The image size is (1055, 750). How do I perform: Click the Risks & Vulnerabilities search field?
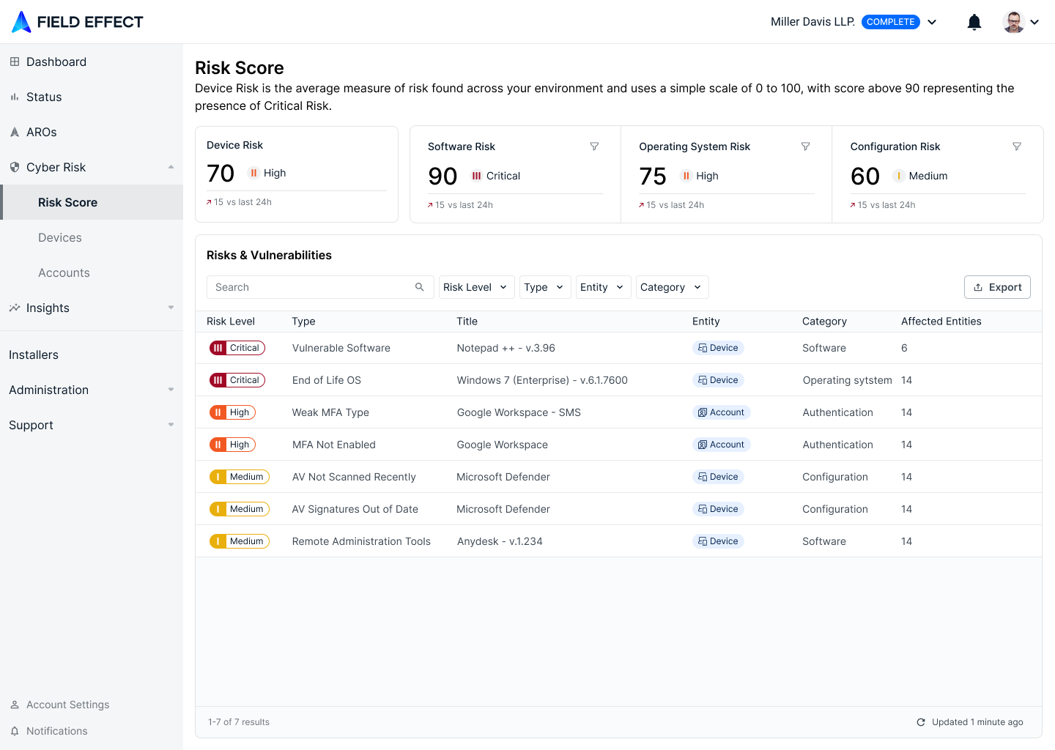pyautogui.click(x=320, y=287)
